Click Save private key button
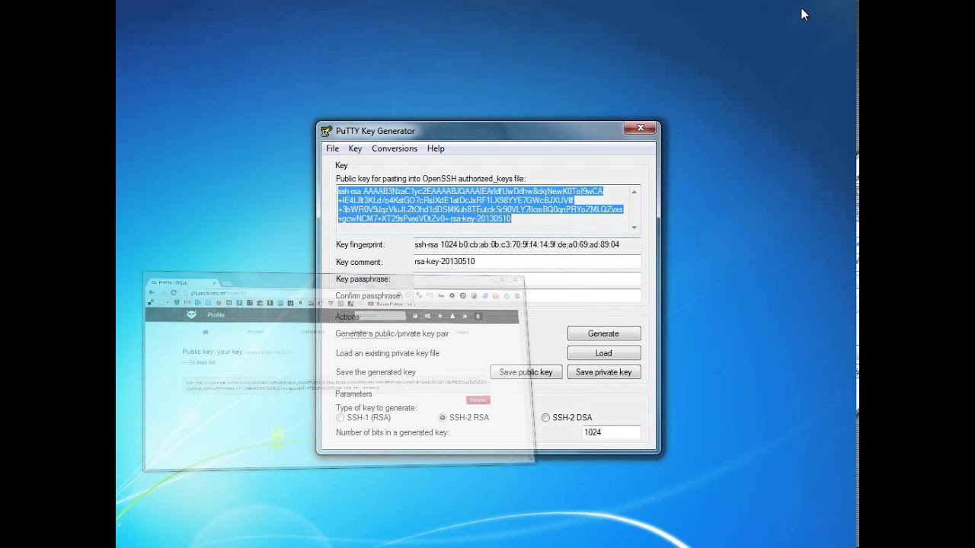This screenshot has height=548, width=975. click(603, 372)
